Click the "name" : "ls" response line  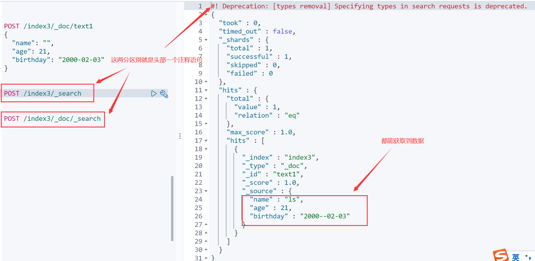[276, 200]
